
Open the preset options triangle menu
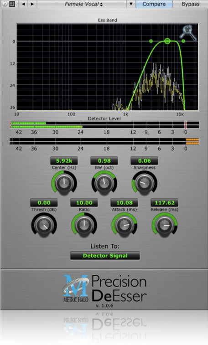pyautogui.click(x=131, y=4)
